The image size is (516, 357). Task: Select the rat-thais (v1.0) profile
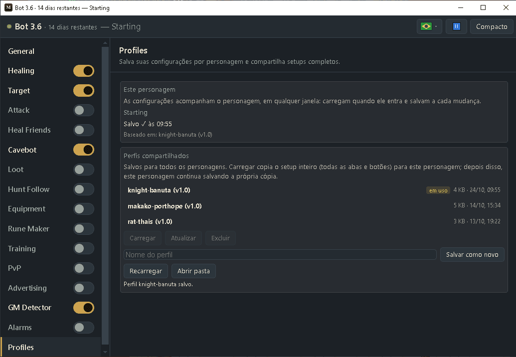point(314,221)
